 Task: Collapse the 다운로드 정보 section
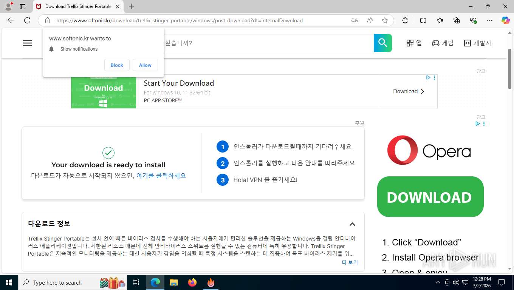(x=352, y=224)
